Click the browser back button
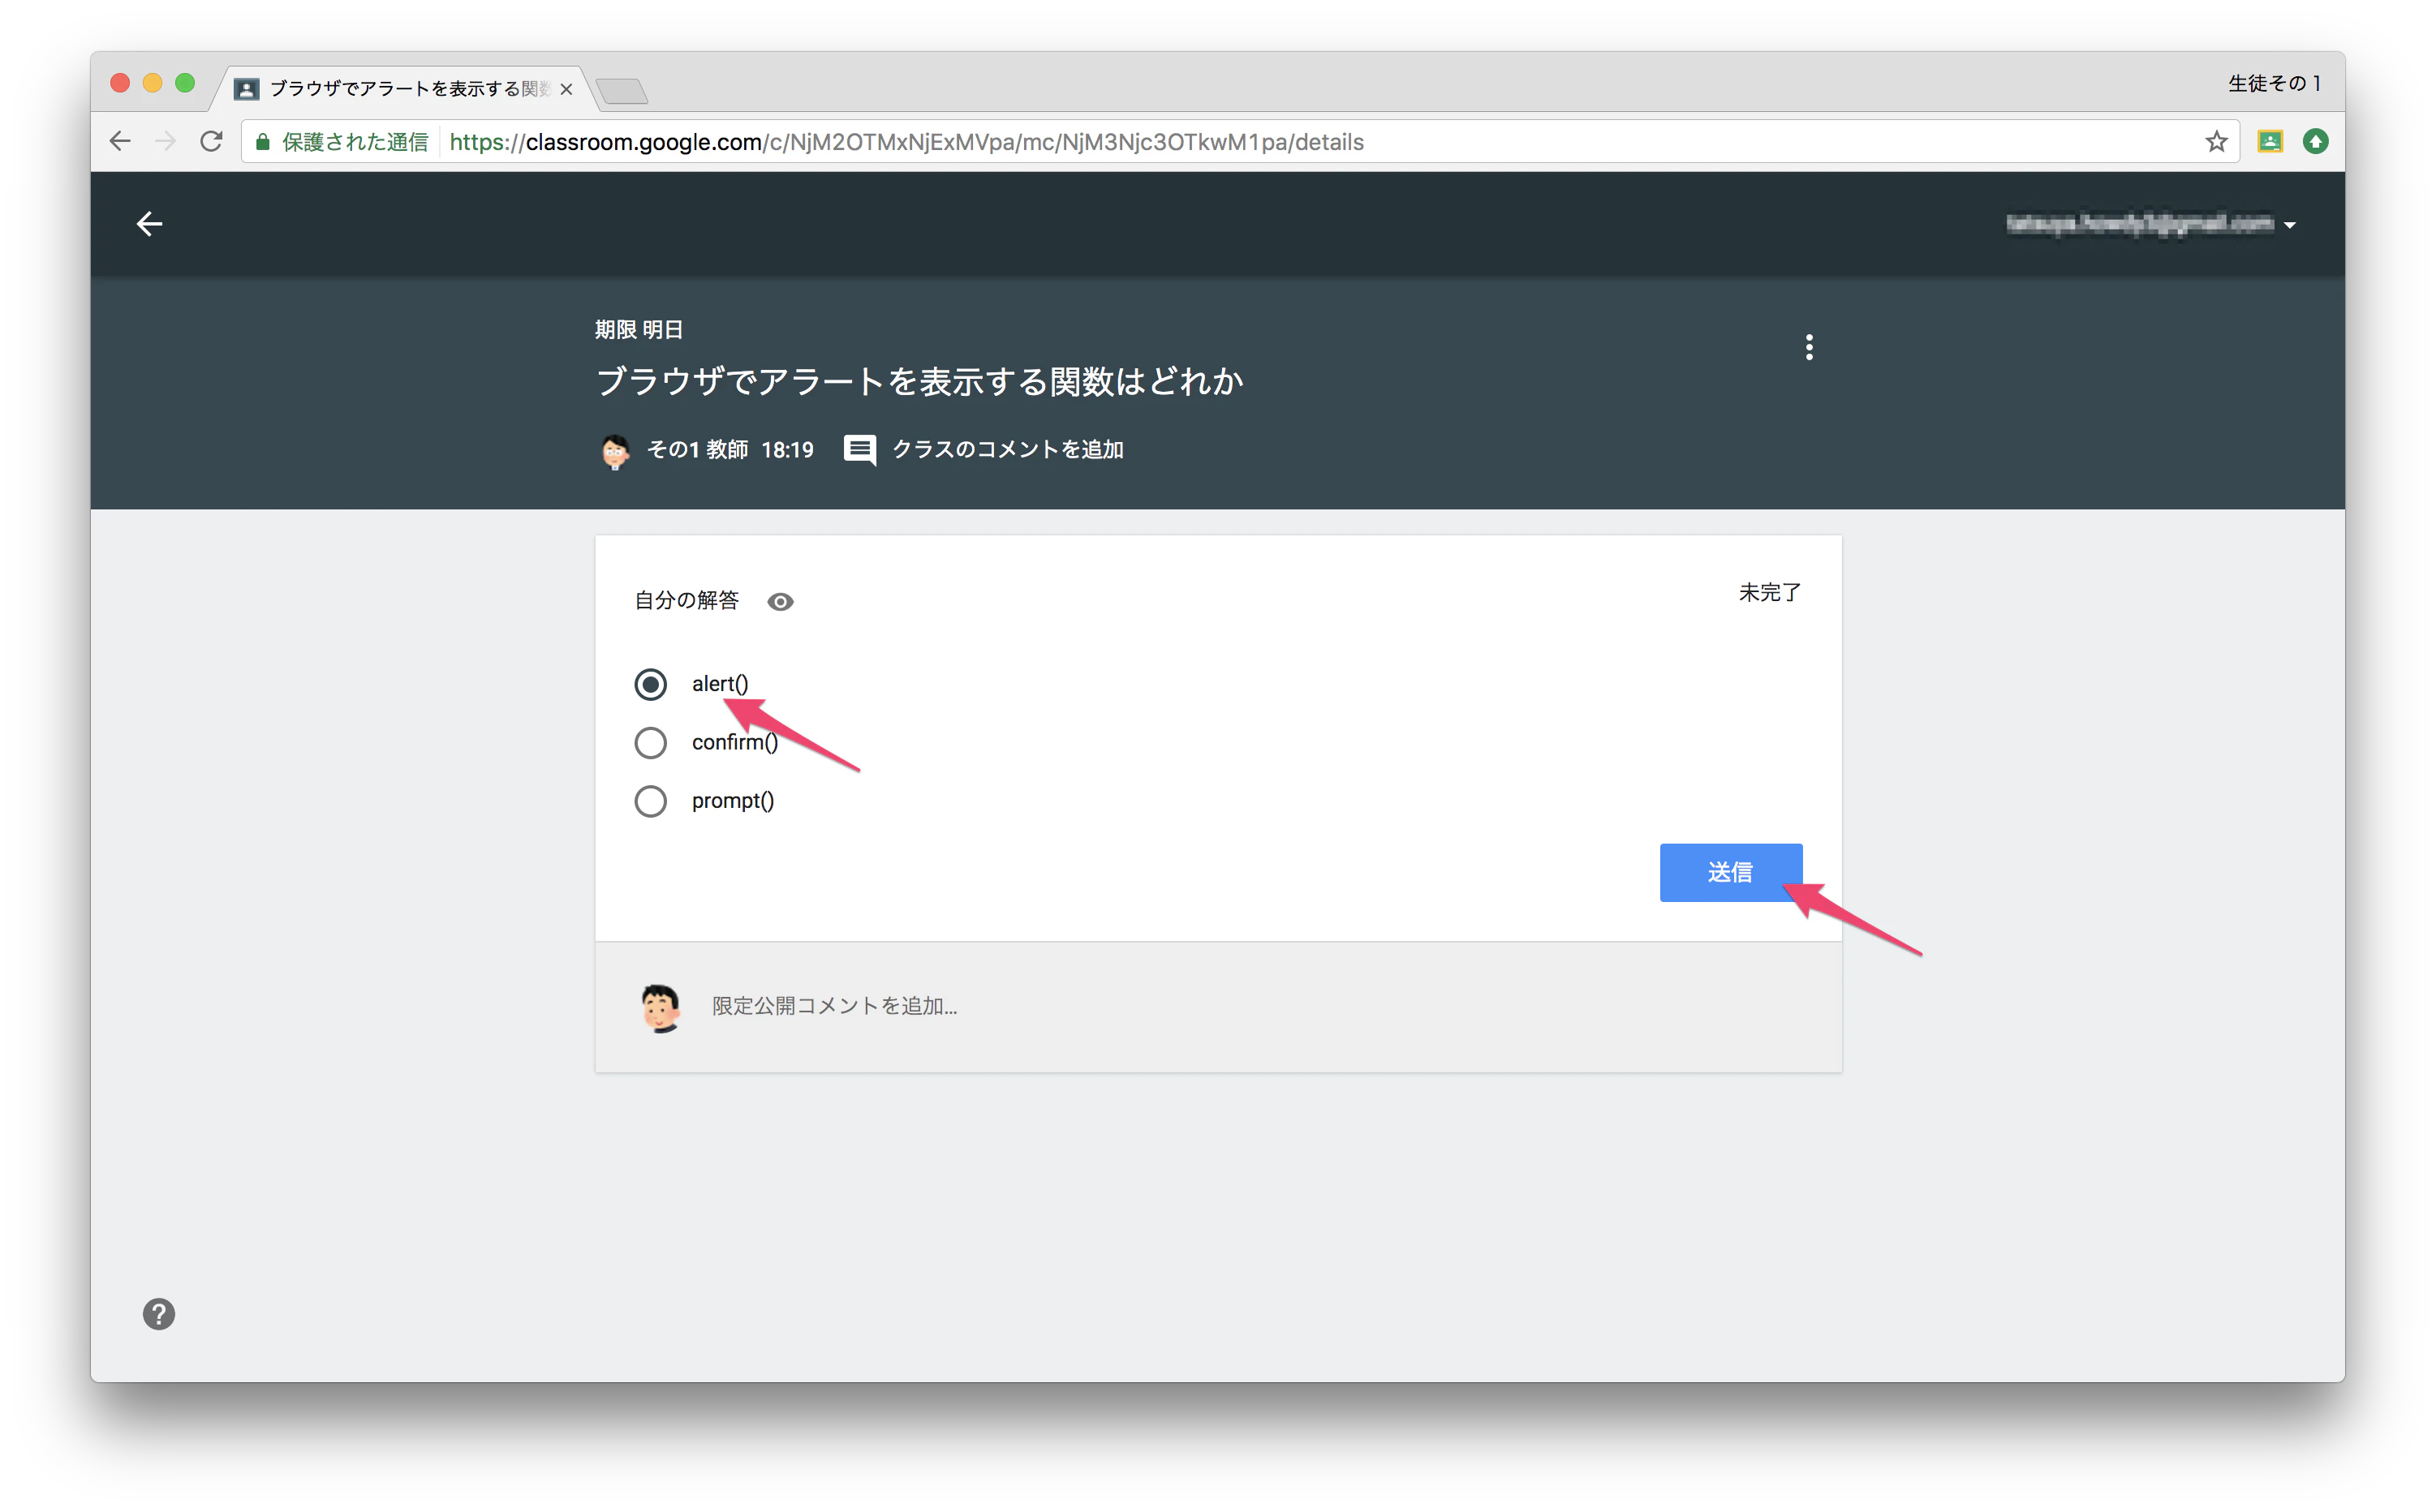The image size is (2436, 1512). [x=120, y=142]
